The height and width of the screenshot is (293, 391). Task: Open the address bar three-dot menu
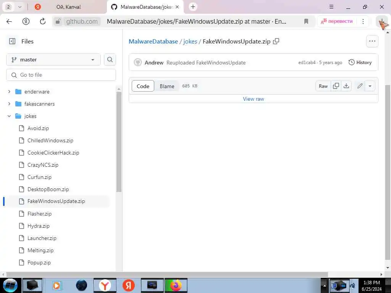pos(363,21)
